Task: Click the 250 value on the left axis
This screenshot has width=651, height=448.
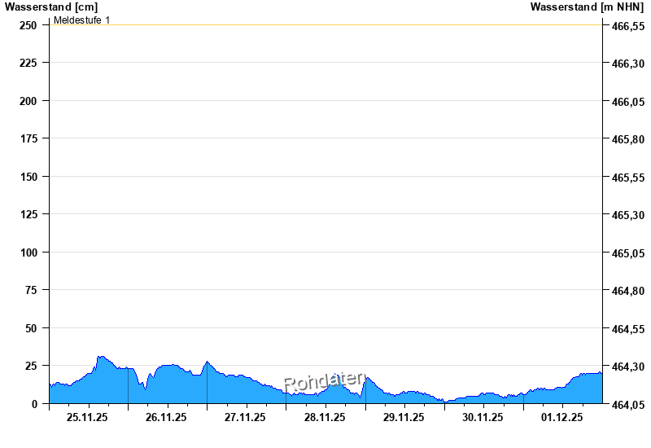Action: (28, 25)
